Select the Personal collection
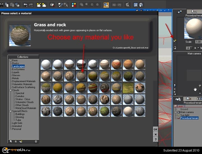The width and height of the screenshot is (202, 154). click(x=17, y=129)
